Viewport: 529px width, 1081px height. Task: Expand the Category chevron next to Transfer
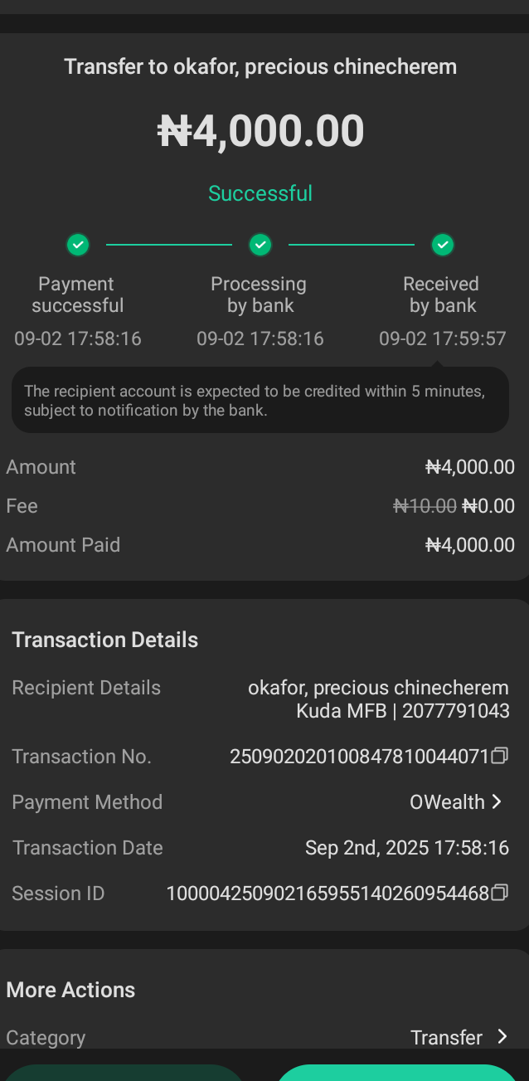(x=502, y=1037)
